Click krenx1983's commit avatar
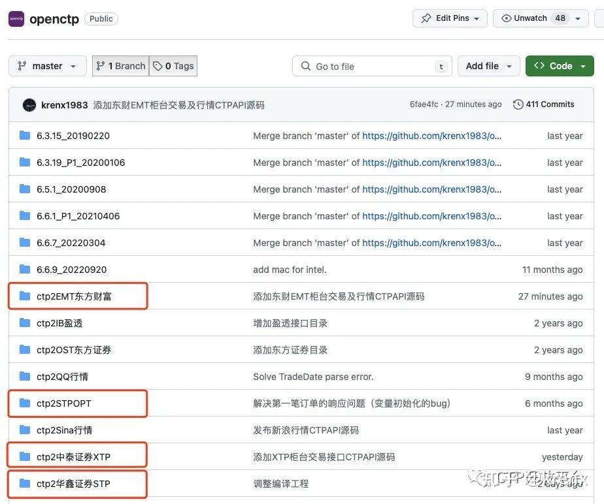Image resolution: width=604 pixels, height=504 pixels. coord(29,104)
